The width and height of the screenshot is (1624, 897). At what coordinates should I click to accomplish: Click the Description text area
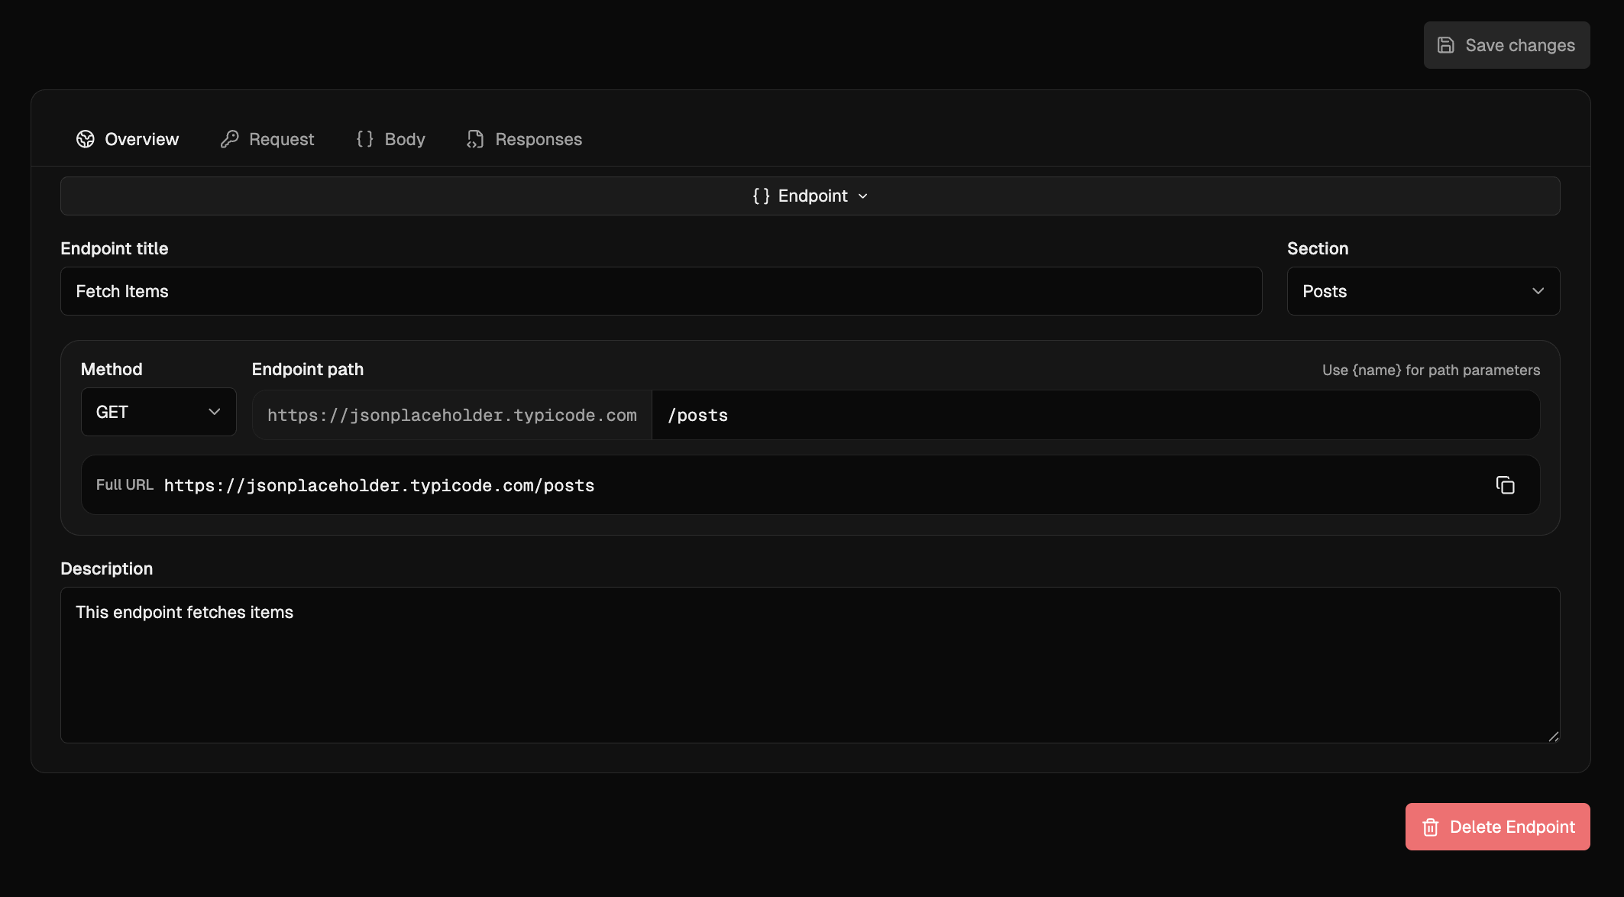810,665
